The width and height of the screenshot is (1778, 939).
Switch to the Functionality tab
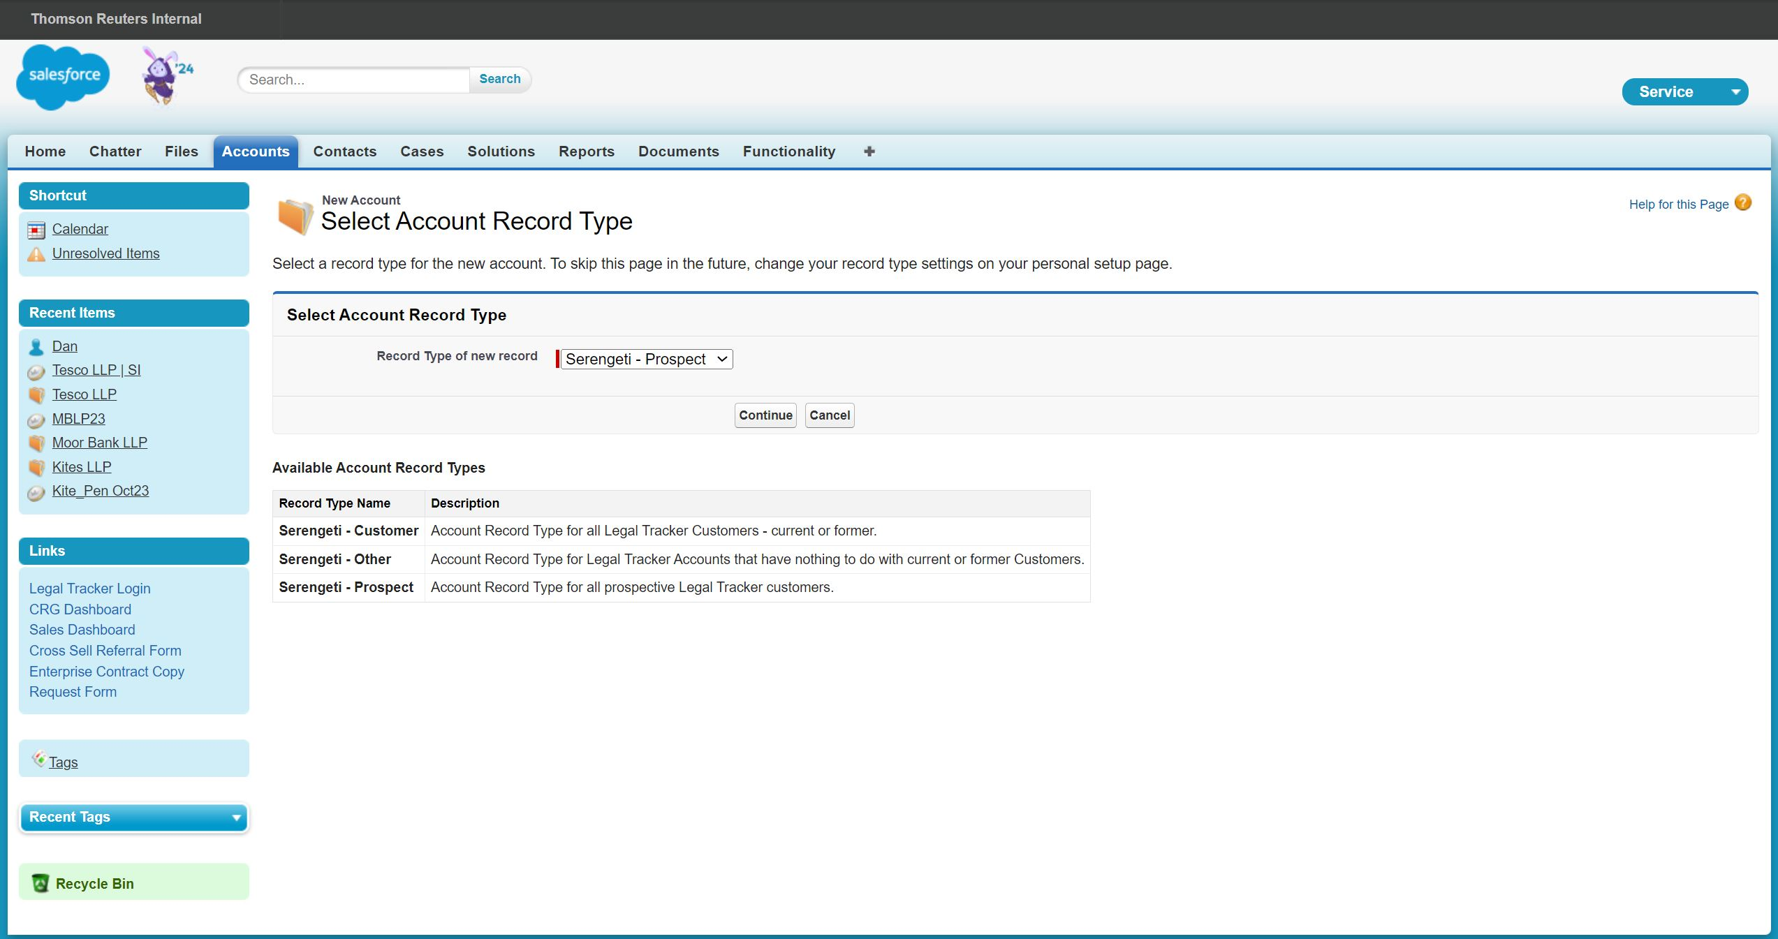pyautogui.click(x=789, y=151)
